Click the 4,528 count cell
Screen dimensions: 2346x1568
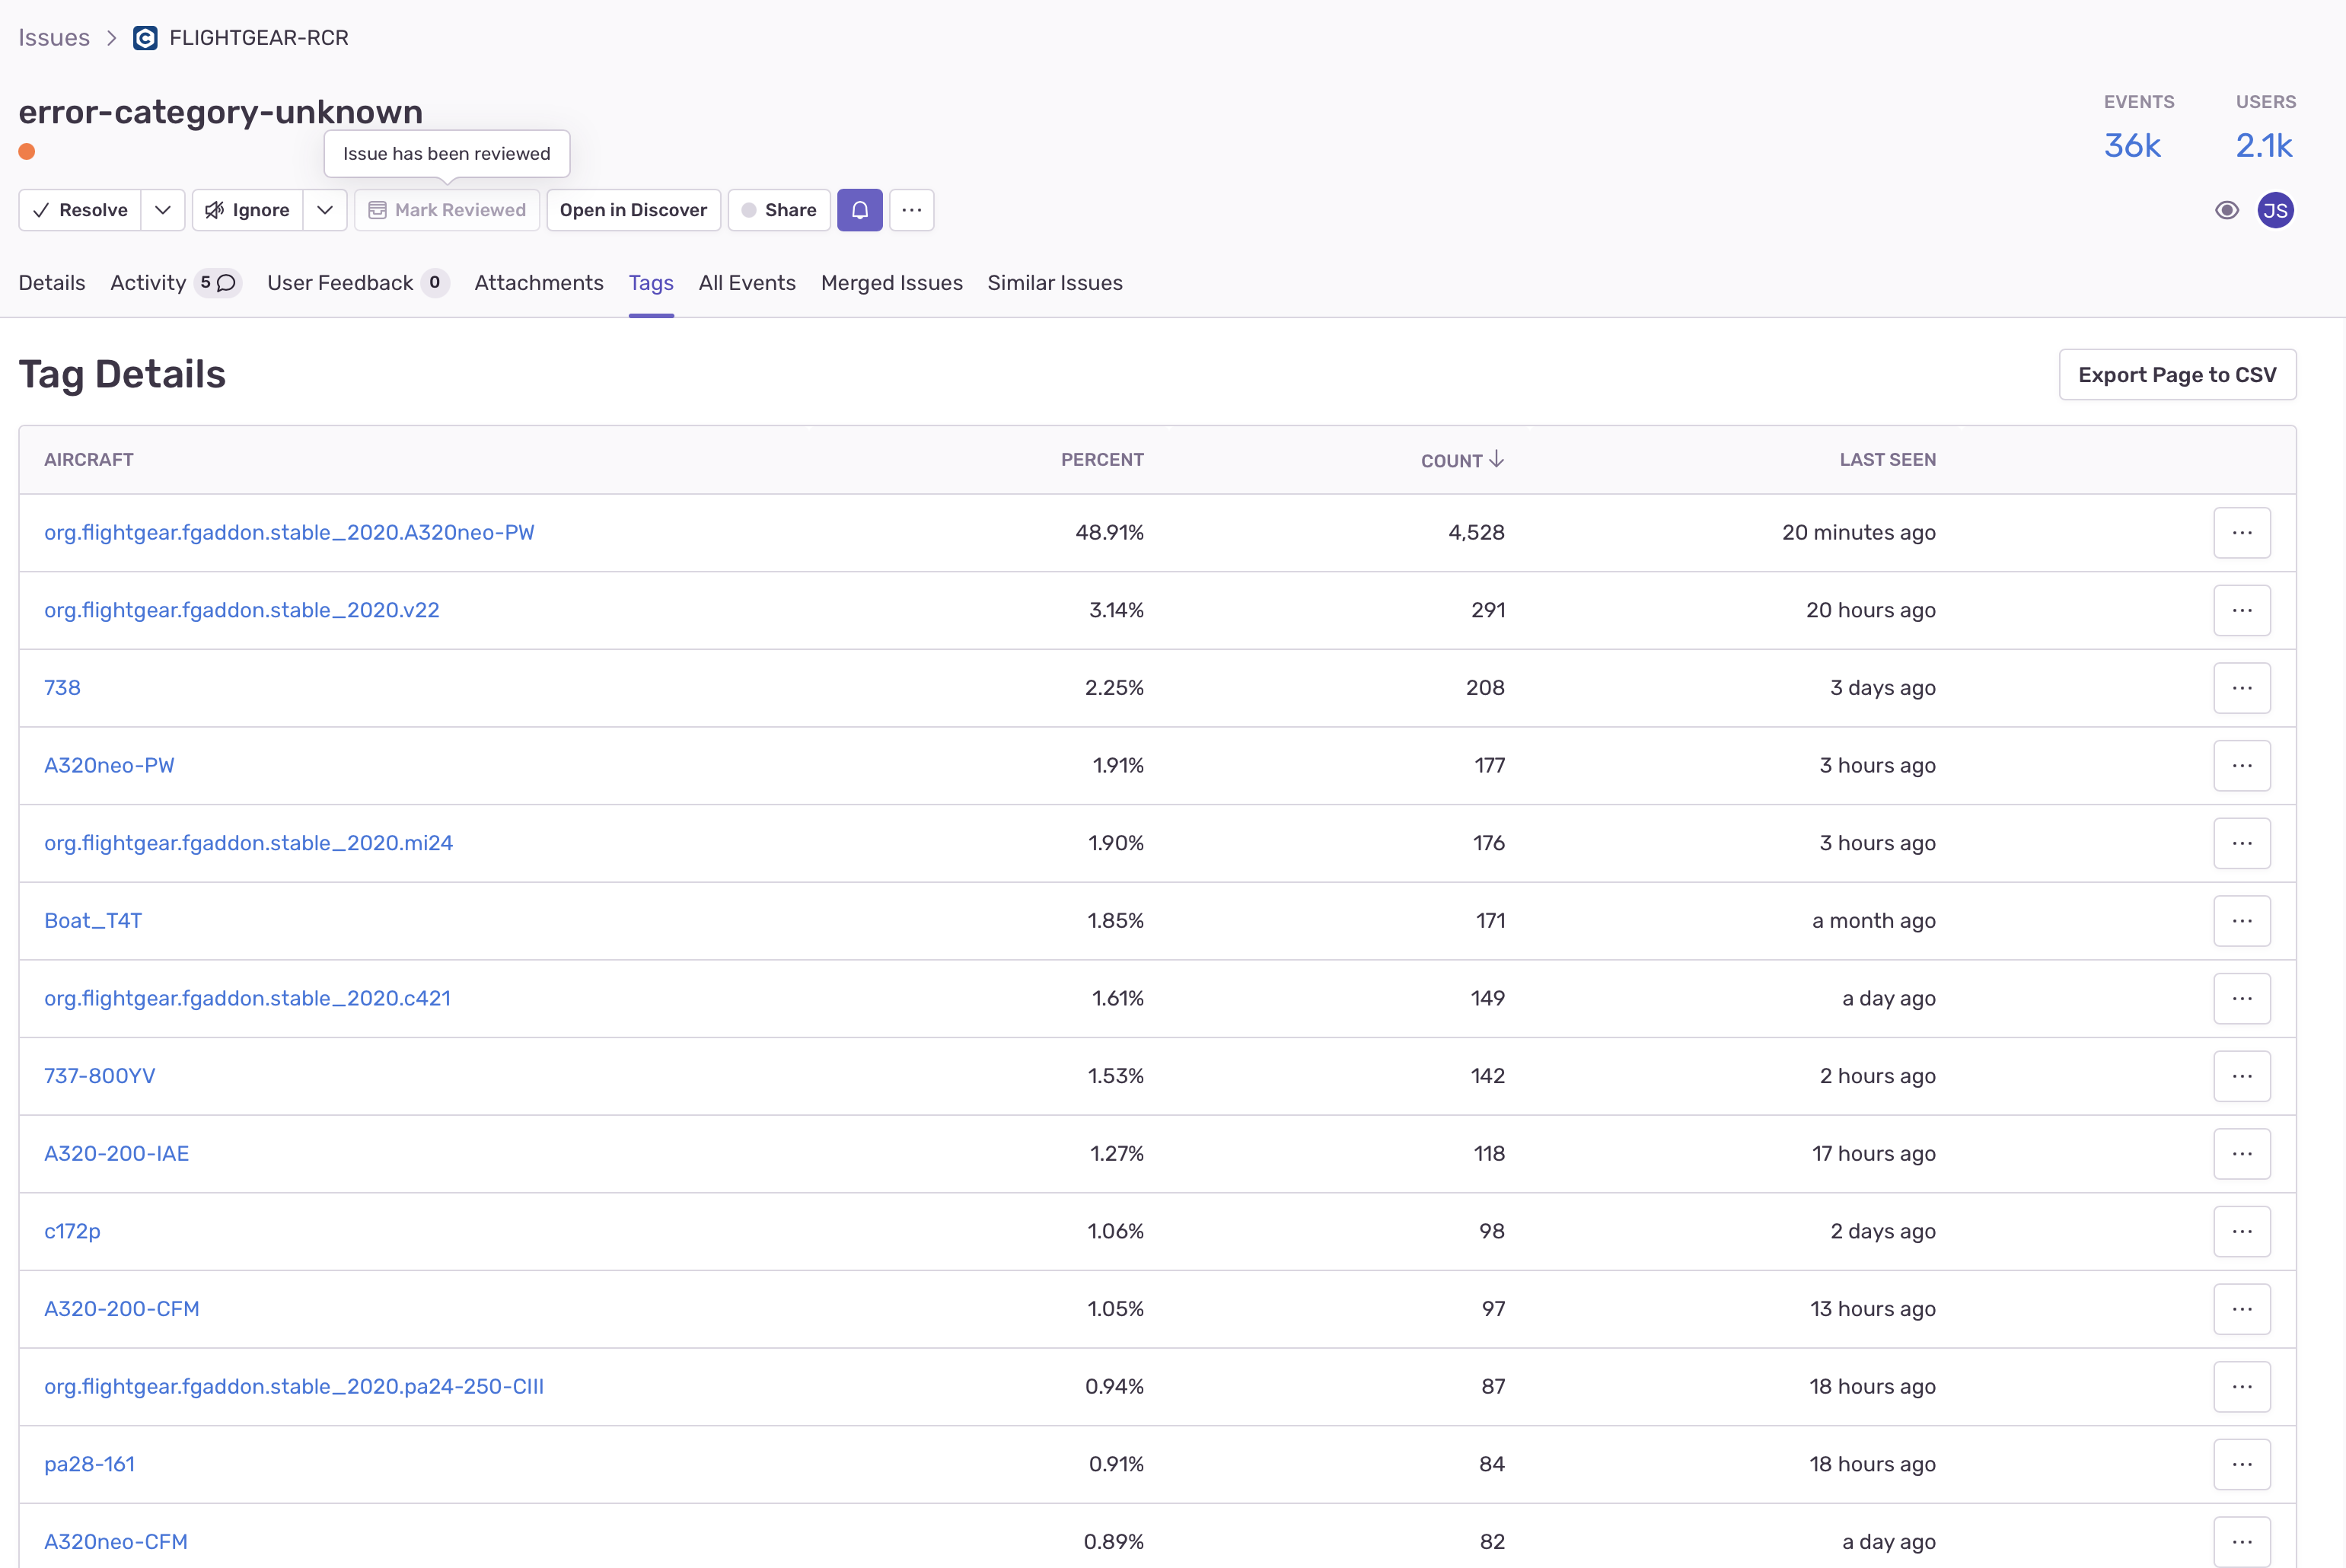pyautogui.click(x=1476, y=532)
